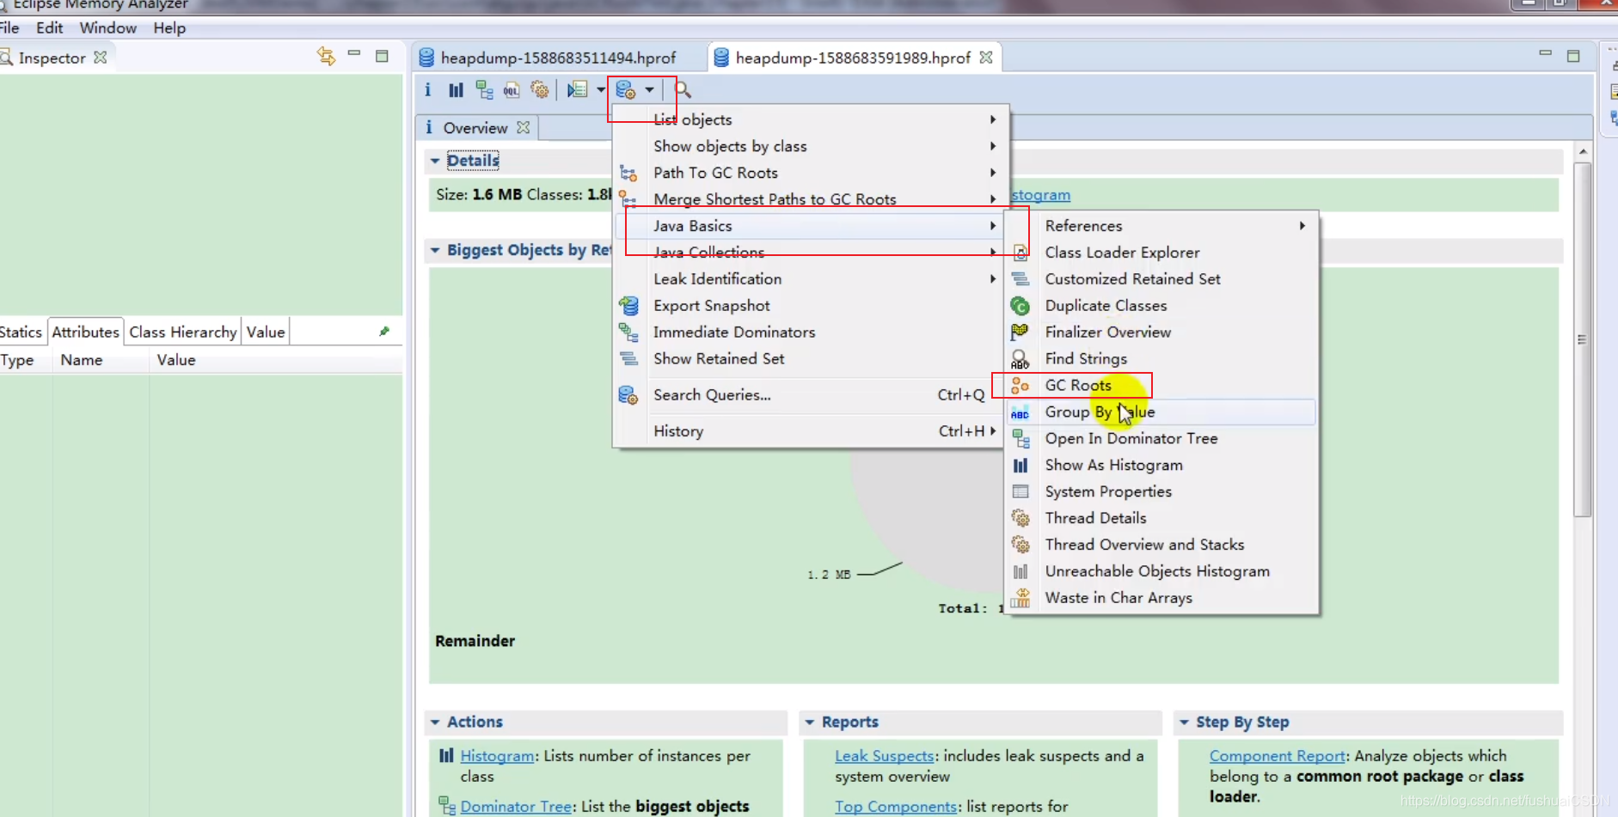Open the Dominator Tree toolbar icon

pyautogui.click(x=485, y=89)
